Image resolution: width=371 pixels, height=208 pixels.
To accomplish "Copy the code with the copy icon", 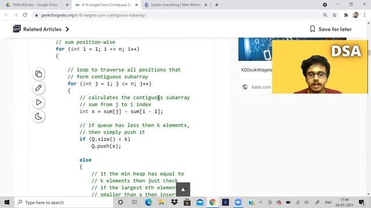I will [39, 74].
